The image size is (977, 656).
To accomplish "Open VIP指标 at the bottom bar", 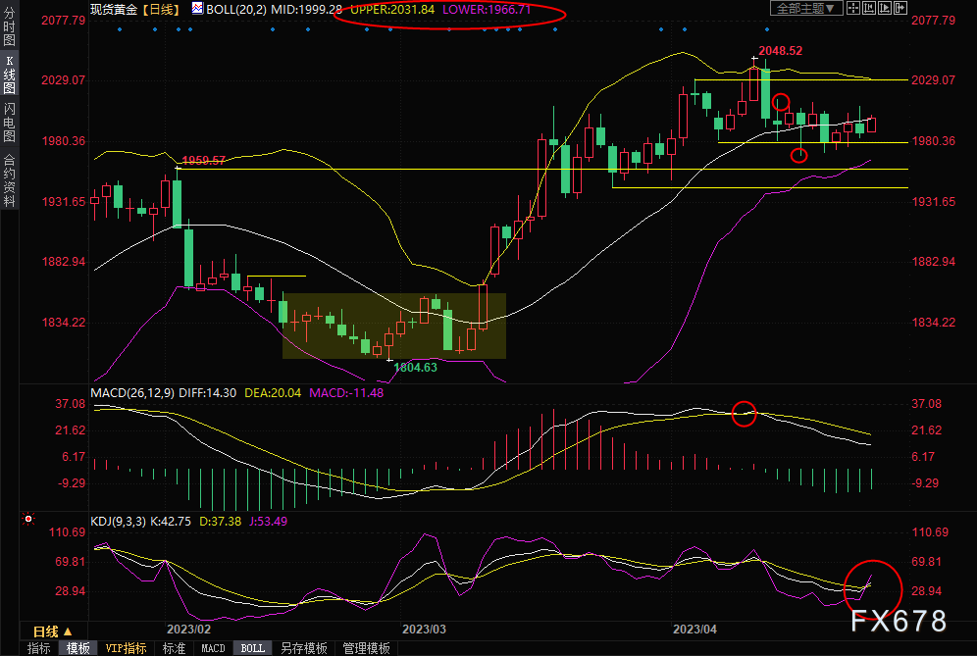I will tap(126, 648).
